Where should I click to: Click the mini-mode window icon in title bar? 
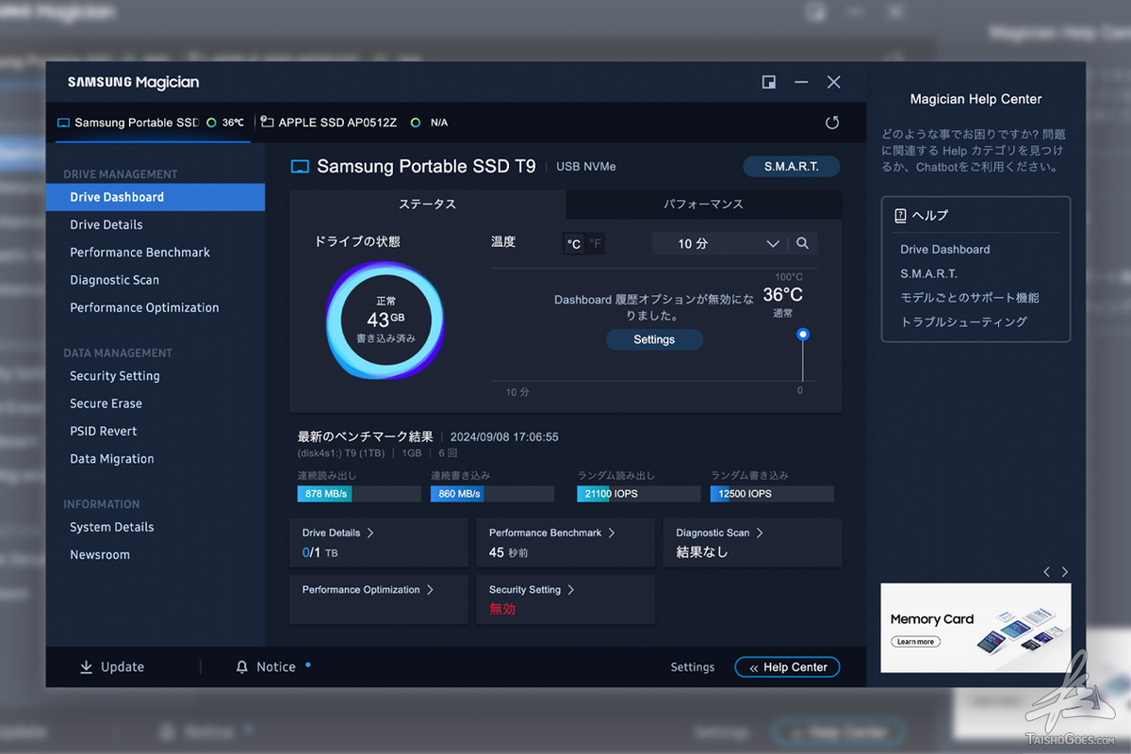tap(769, 82)
